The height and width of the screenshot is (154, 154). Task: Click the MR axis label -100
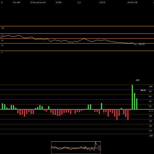click(151, 136)
